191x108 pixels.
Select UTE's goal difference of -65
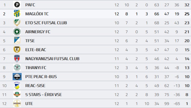pos(177,104)
